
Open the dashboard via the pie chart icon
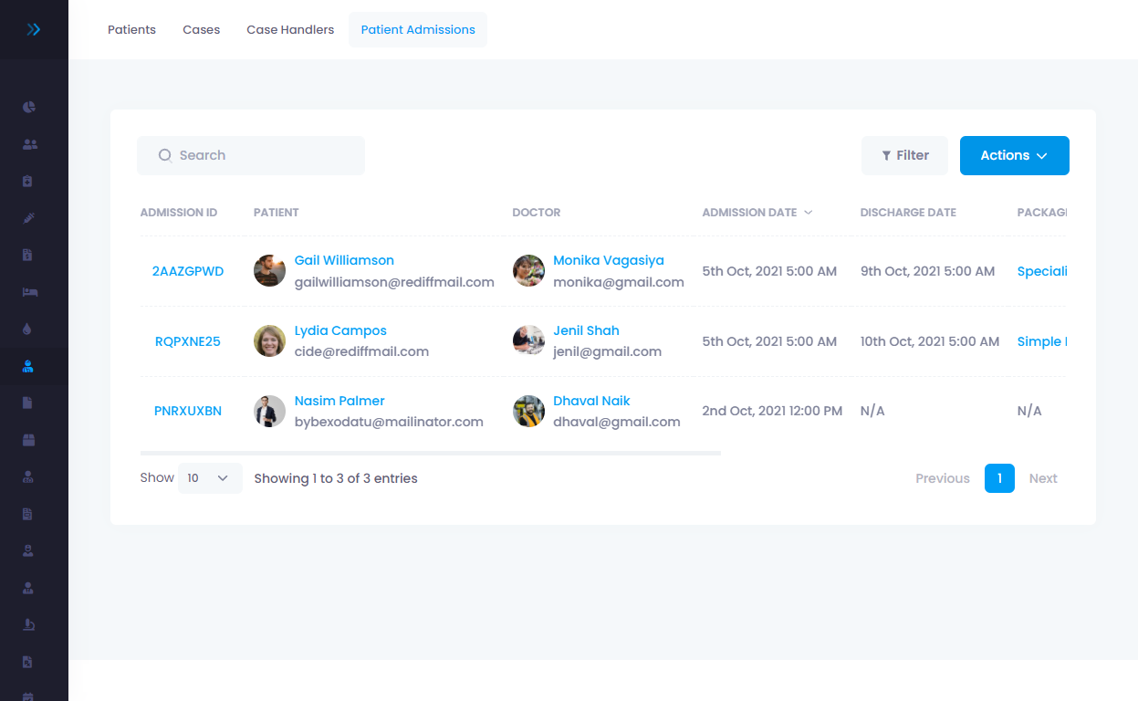(28, 107)
